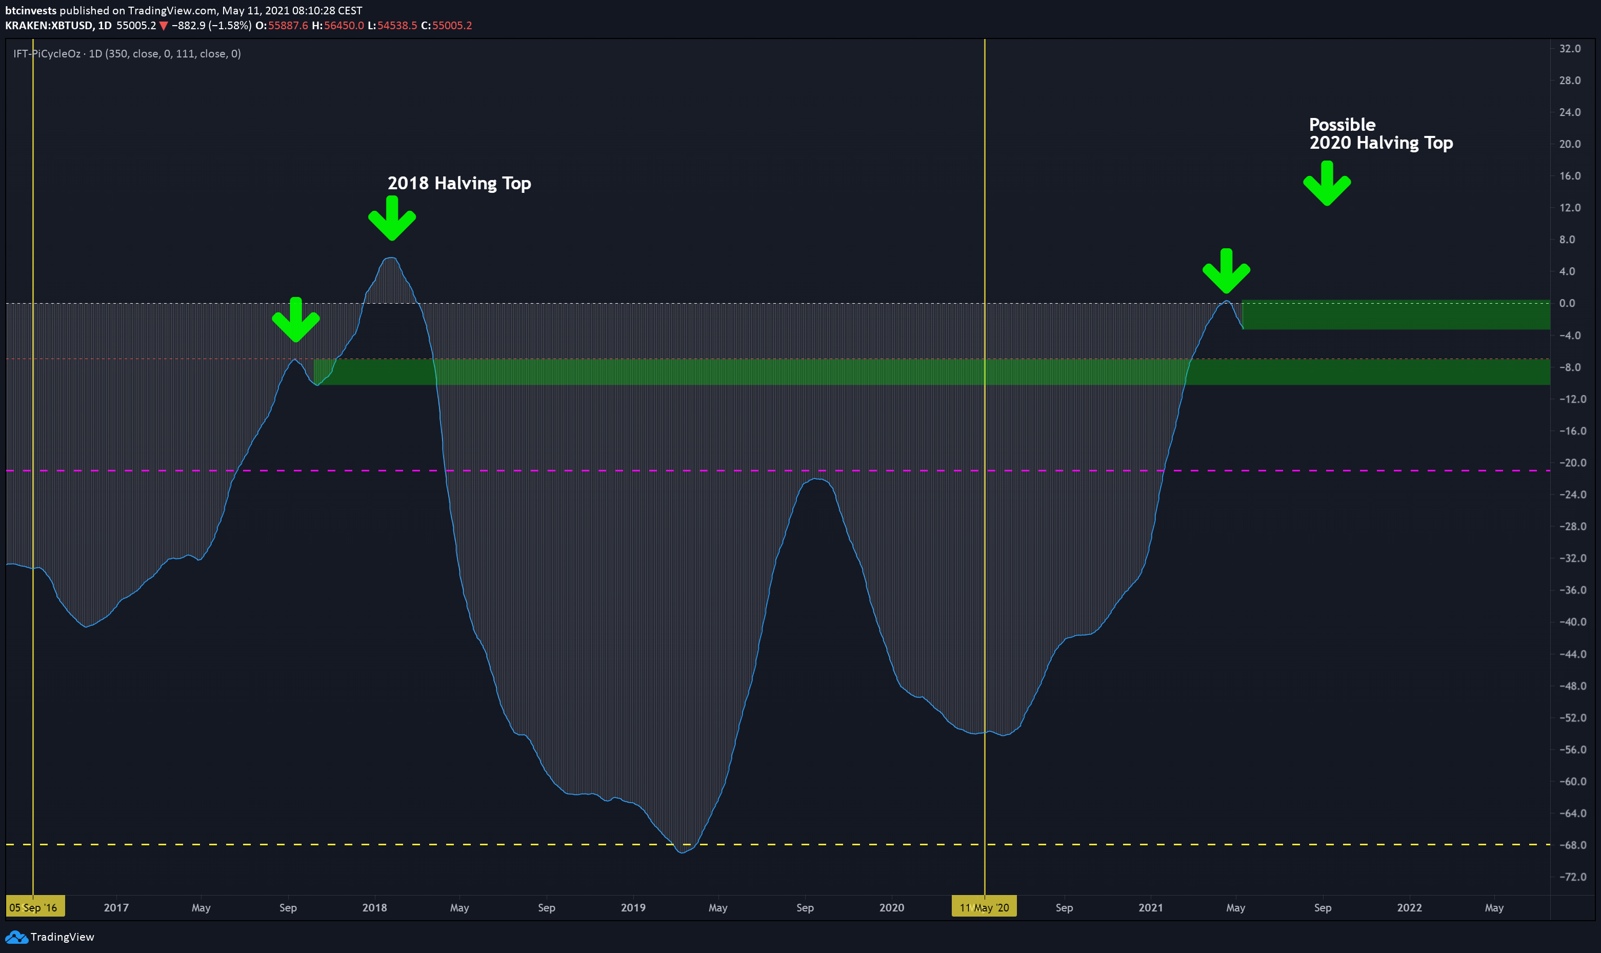Click the low price value 54538.5

(397, 26)
